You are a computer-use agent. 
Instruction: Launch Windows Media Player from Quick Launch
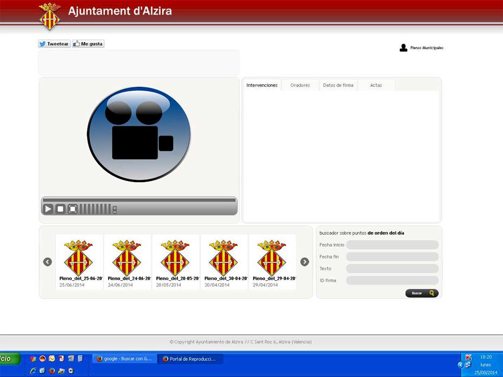[x=70, y=371]
